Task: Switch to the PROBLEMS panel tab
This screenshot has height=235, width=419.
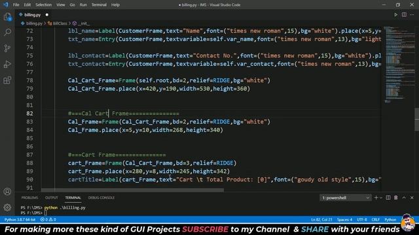Action: [29, 198]
